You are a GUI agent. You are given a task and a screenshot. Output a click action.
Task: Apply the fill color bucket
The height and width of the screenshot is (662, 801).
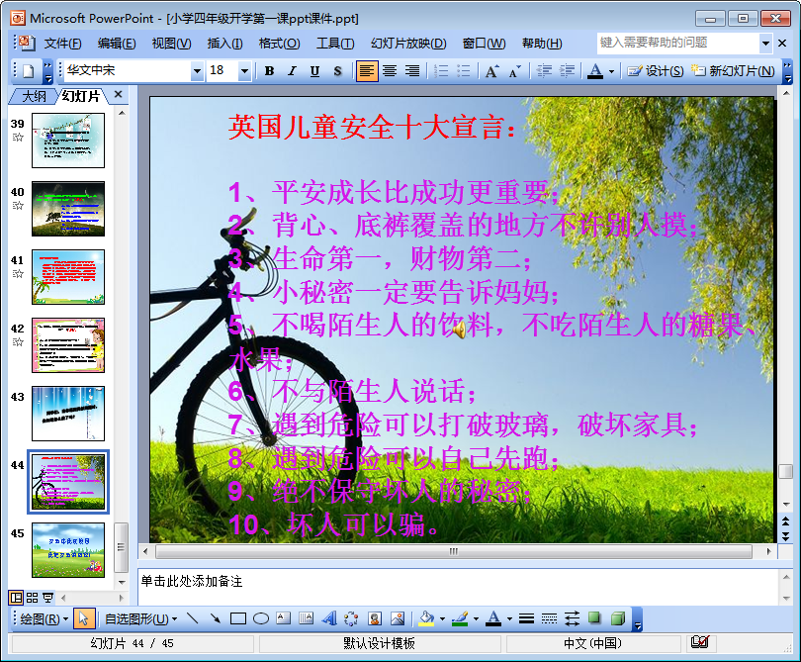point(426,619)
